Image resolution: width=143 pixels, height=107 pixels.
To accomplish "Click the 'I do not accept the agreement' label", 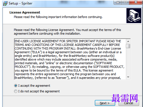I will click(x=39, y=91).
